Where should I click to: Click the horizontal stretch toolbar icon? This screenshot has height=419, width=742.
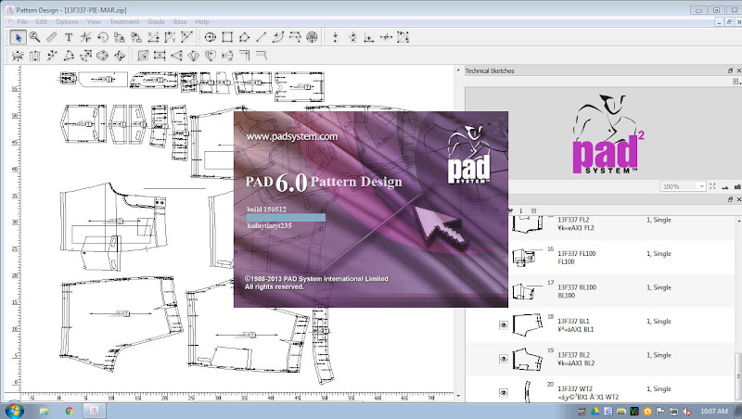160,56
